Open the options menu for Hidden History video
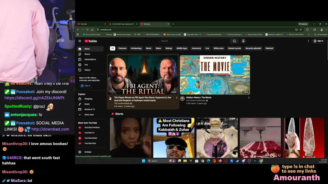 click(249, 98)
